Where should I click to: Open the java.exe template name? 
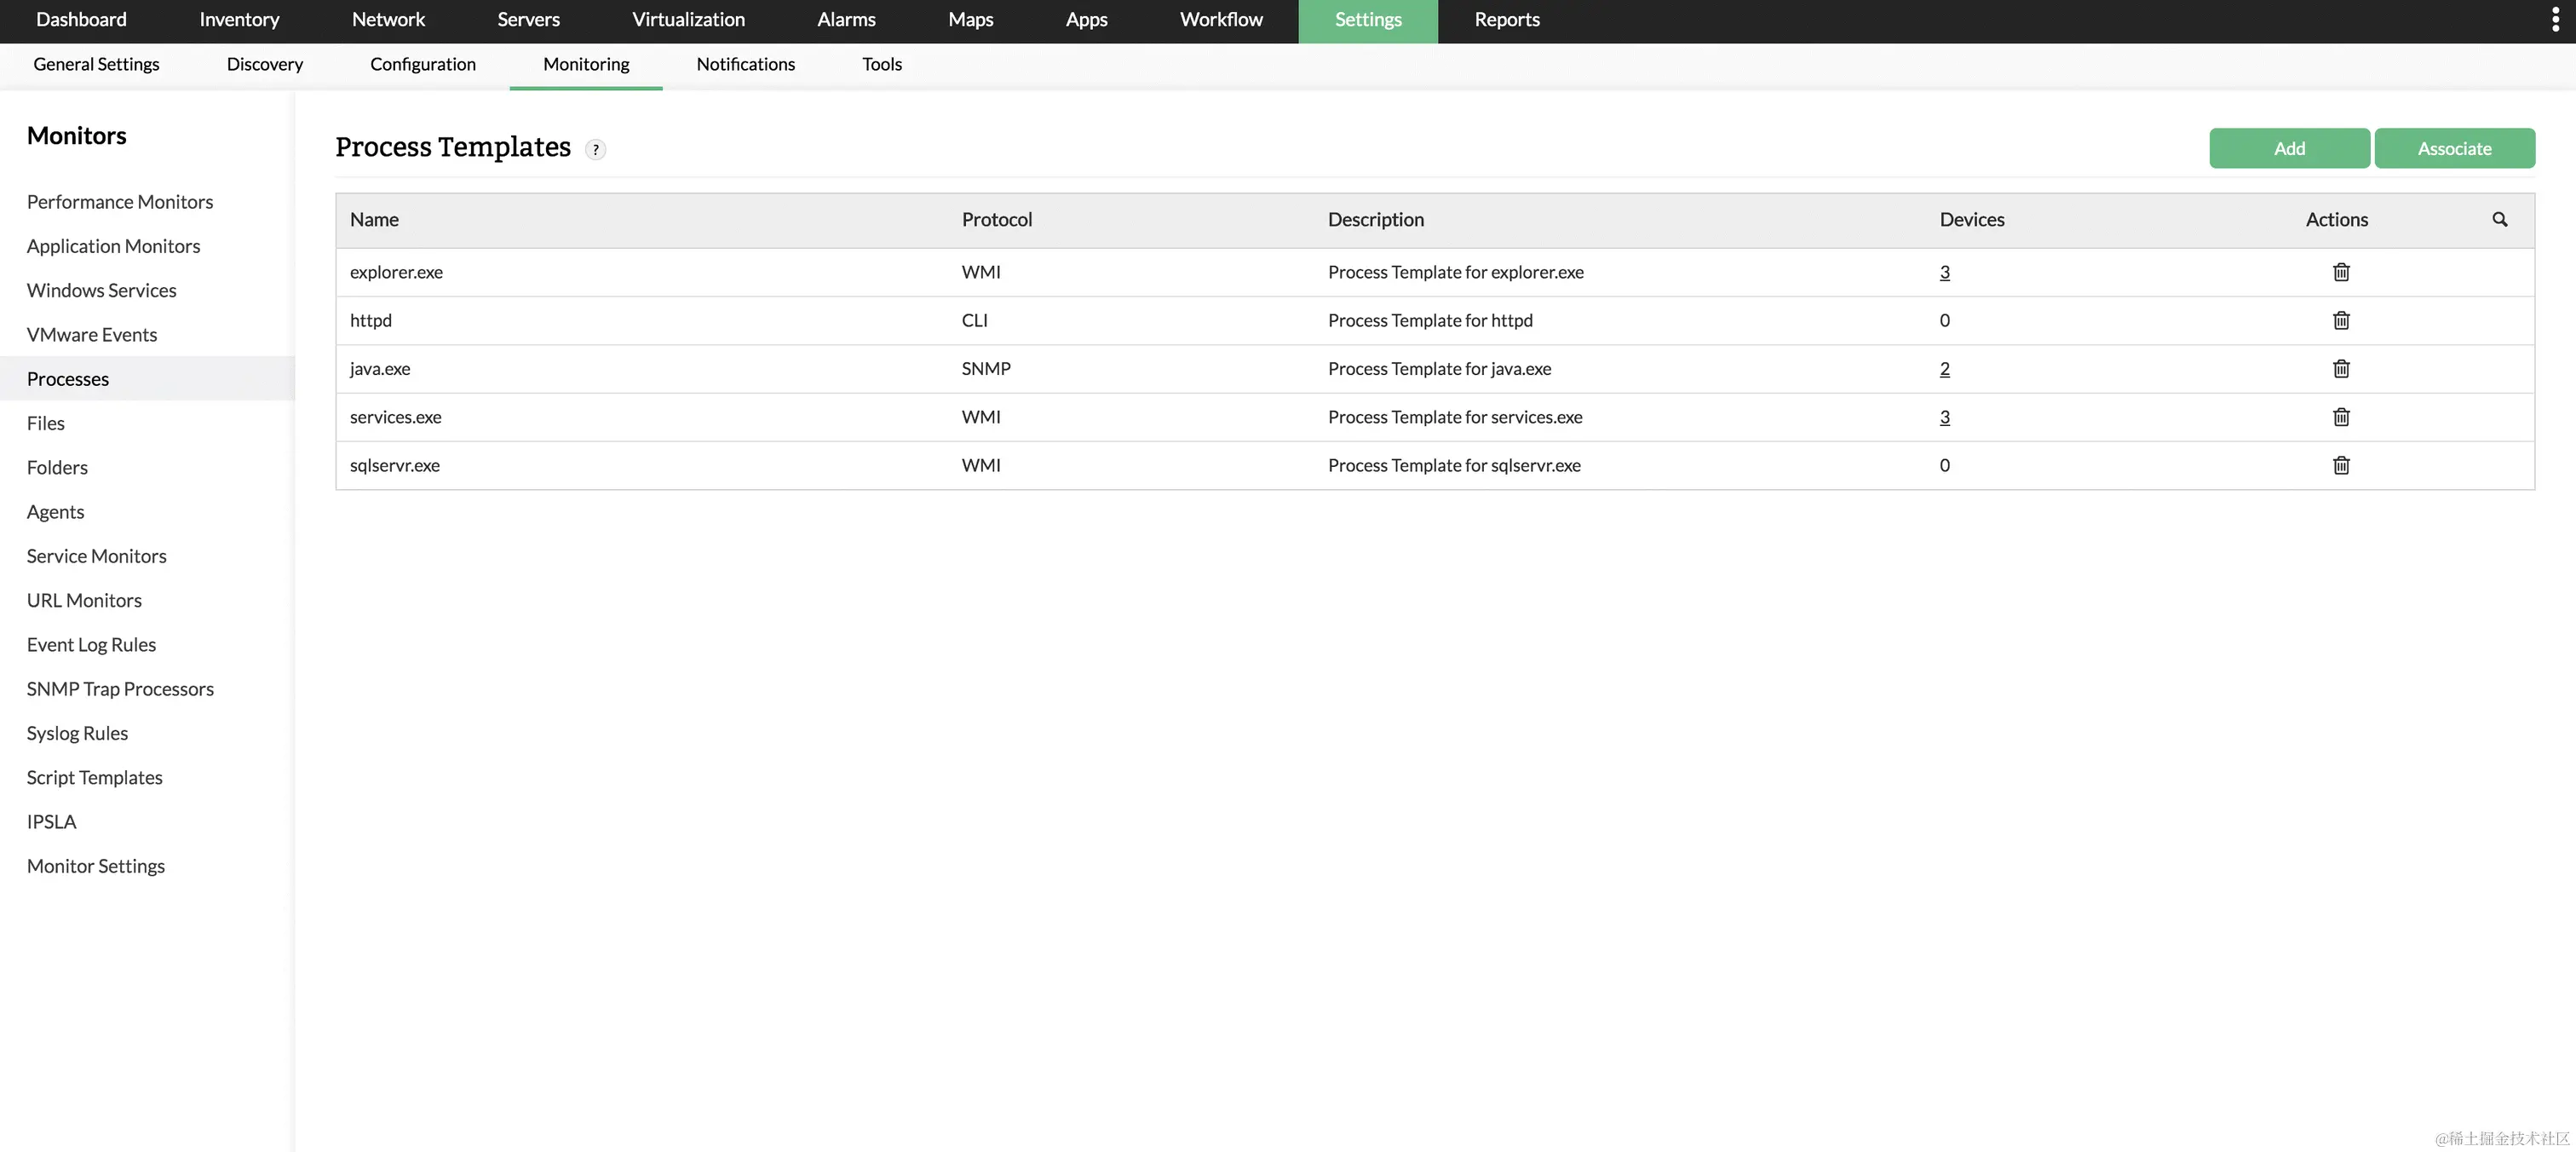tap(380, 368)
